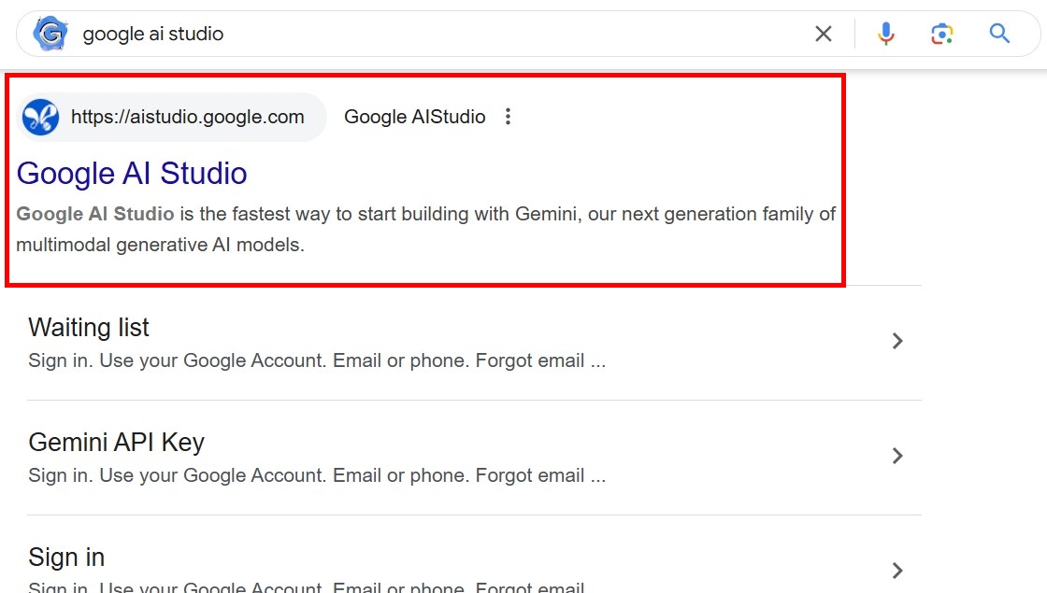This screenshot has width=1047, height=593.
Task: Click the snippet text under Waiting list
Action: point(317,361)
